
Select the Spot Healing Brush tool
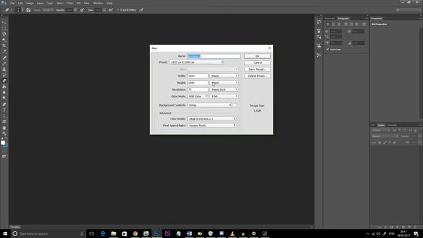point(4,58)
